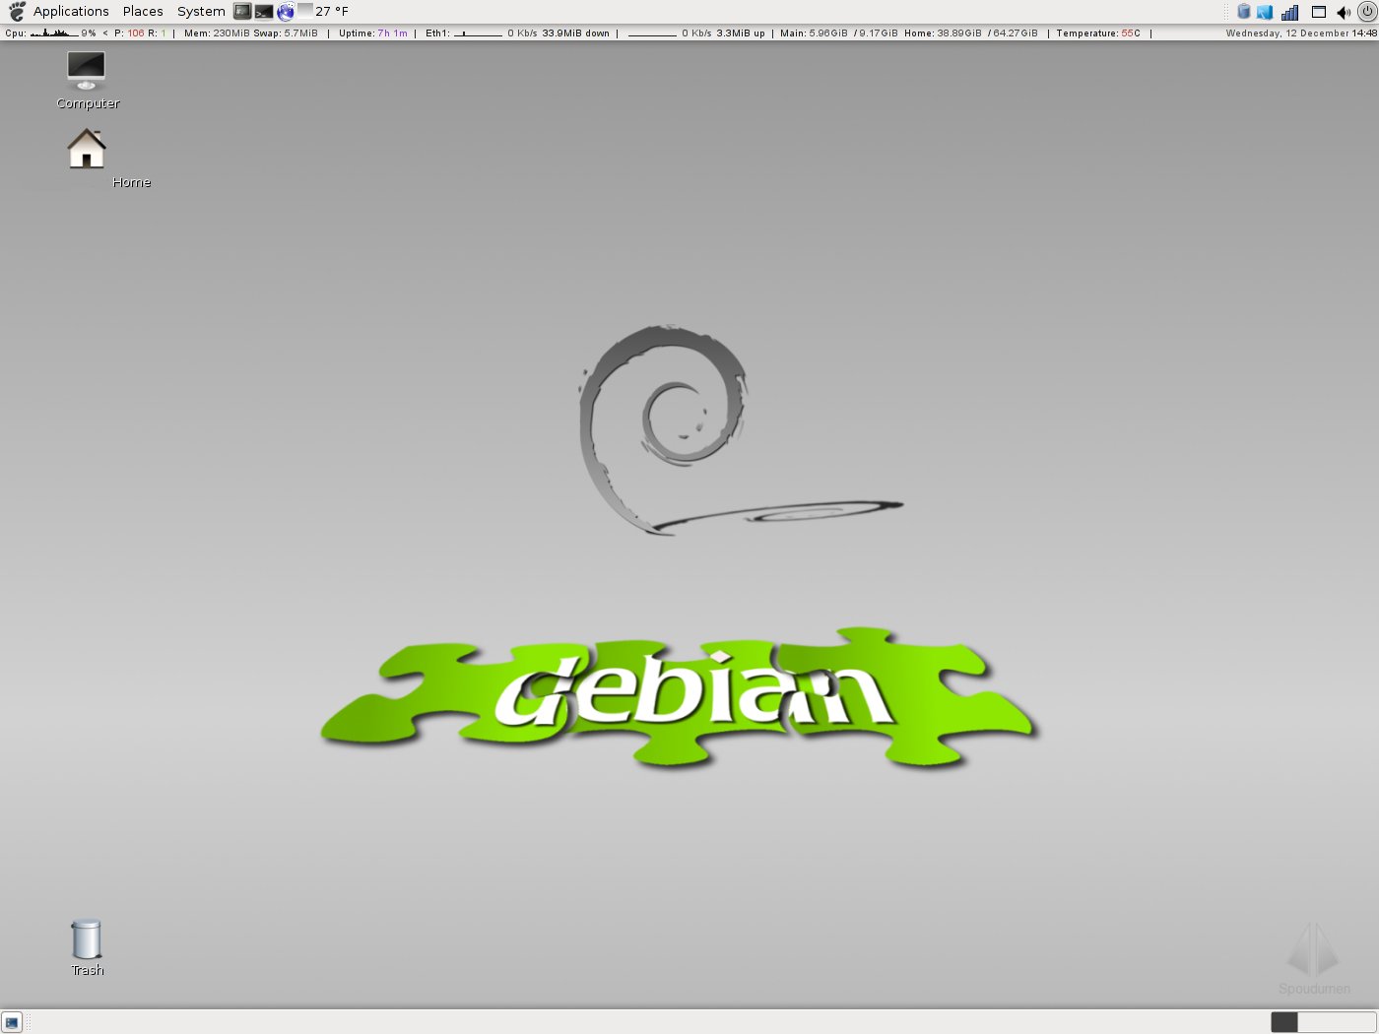Click the 'Uptime: 7h 1m' readout
Image resolution: width=1379 pixels, height=1034 pixels.
click(x=373, y=33)
